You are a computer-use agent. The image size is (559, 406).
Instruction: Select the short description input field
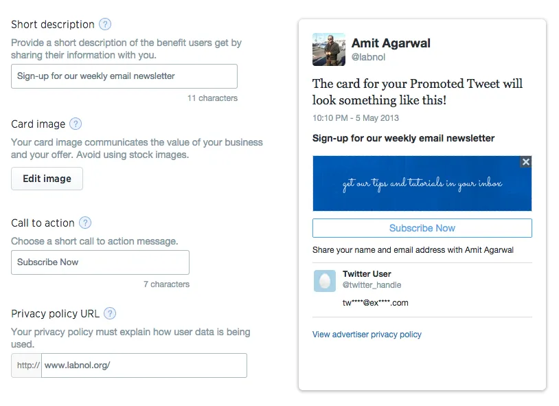tap(124, 76)
